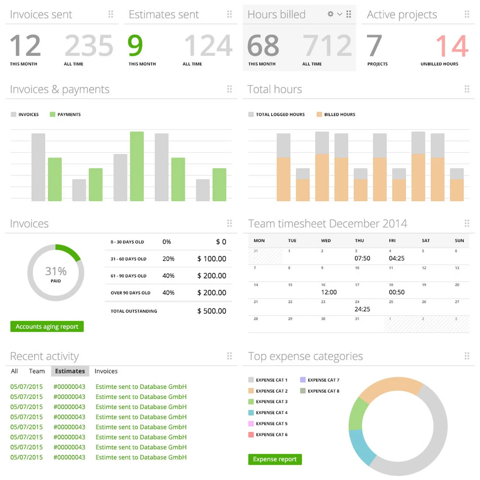Click the Recent activity widget drag handle
The width and height of the screenshot is (480, 480).
[229, 356]
